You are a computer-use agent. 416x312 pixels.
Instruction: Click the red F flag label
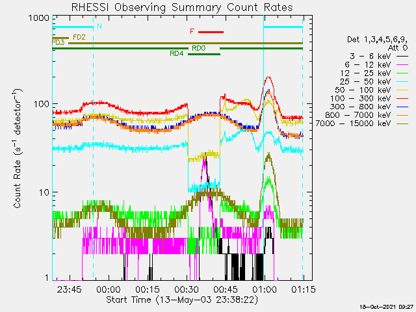[192, 31]
